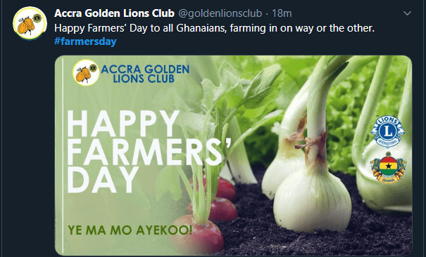The width and height of the screenshot is (426, 257).
Task: Click the blue ACCRA GOLDEN LIONS CLUB image text
Action: (x=145, y=74)
